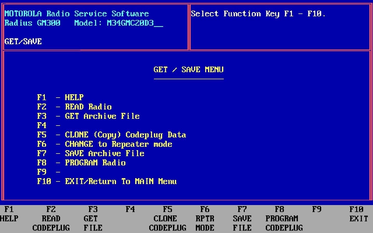Click F10 EXIT key in bottom bar
This screenshot has height=233, width=373.
(359, 214)
